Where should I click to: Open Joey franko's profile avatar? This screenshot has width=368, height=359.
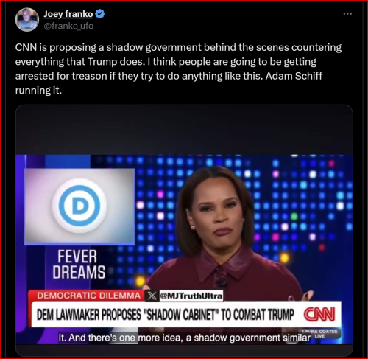click(27, 20)
